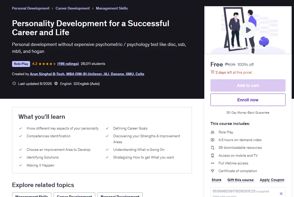Click first breadcrumb chevron after Personal Development

(52, 8)
